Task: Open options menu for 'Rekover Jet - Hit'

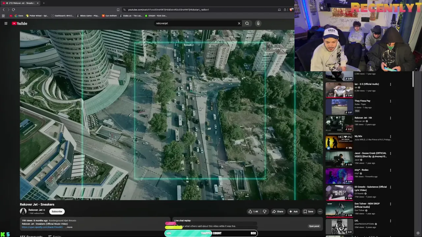Action: [390, 118]
